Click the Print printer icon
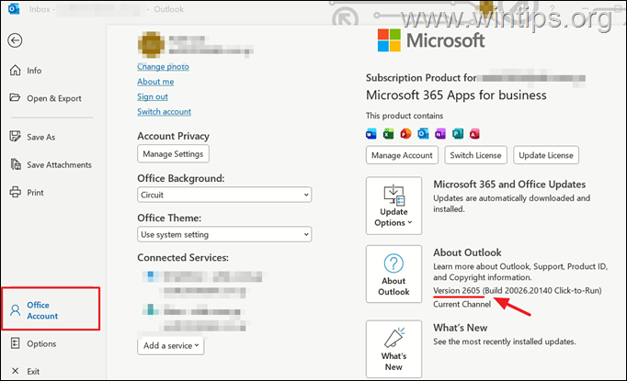The image size is (627, 381). [x=16, y=192]
